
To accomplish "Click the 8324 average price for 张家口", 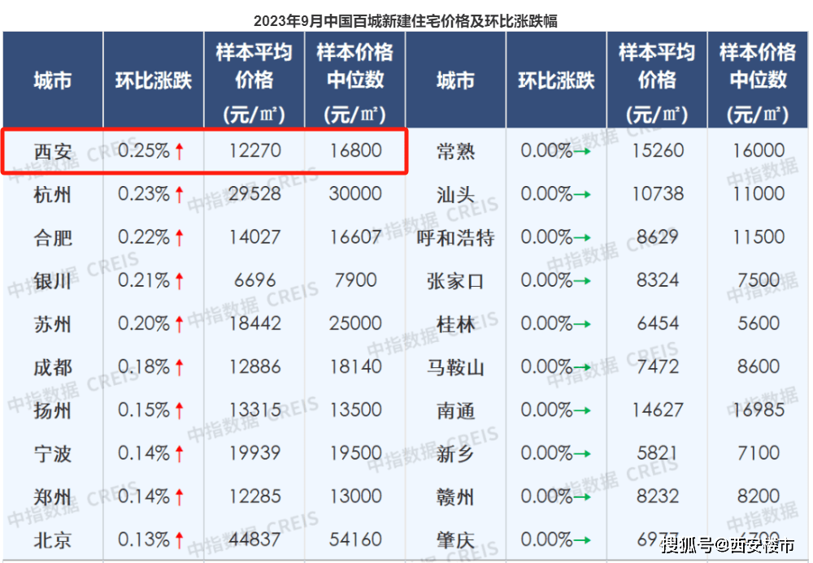I will (x=657, y=281).
